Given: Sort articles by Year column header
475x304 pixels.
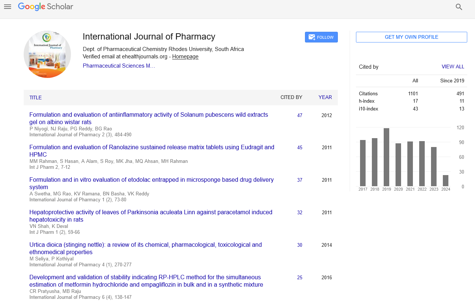Looking at the screenshot, I should 325,98.
